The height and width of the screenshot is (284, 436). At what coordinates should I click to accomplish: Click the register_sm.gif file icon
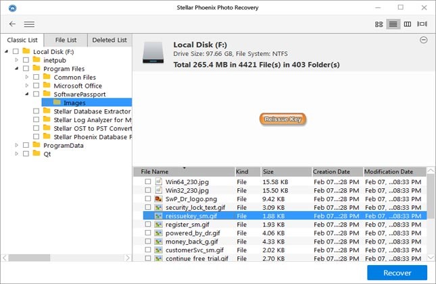158,225
